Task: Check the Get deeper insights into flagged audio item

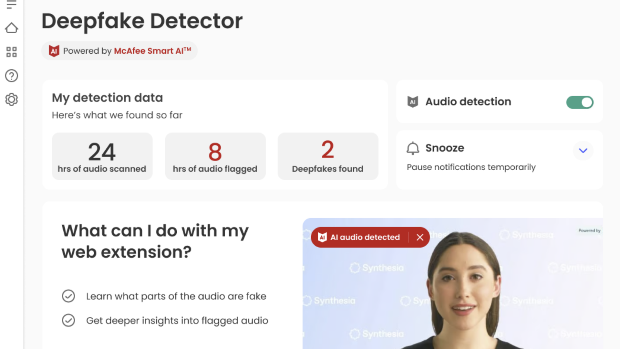Action: [x=69, y=321]
